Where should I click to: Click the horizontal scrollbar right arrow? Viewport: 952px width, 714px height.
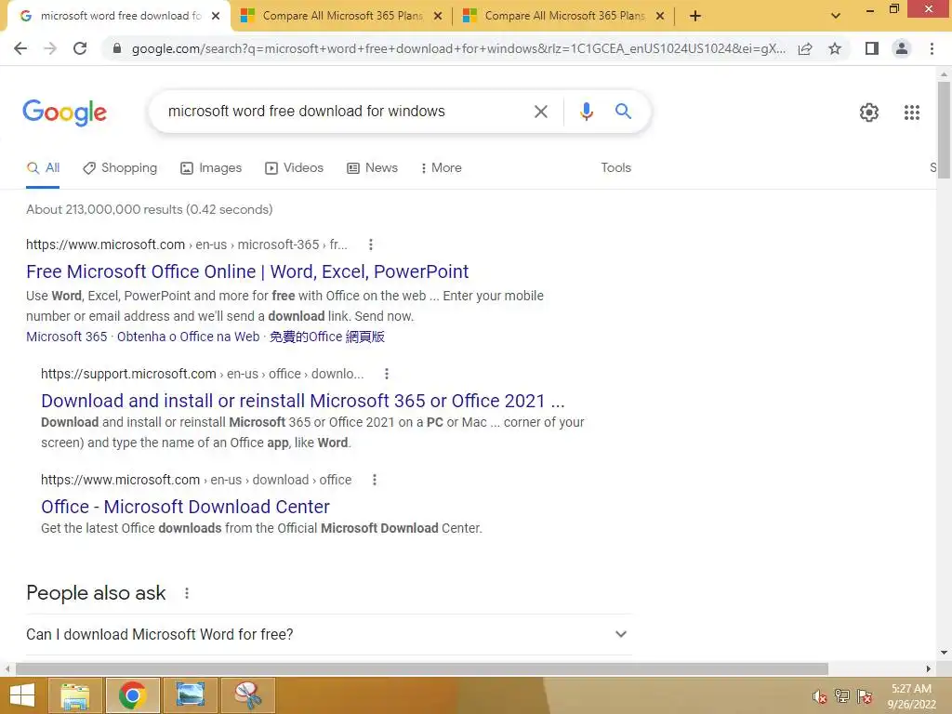point(929,668)
